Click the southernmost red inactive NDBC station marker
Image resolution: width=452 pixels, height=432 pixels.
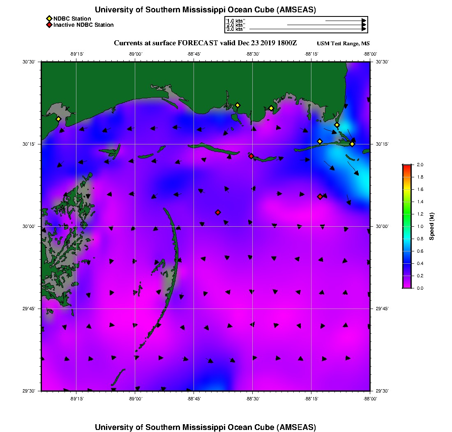tap(218, 212)
